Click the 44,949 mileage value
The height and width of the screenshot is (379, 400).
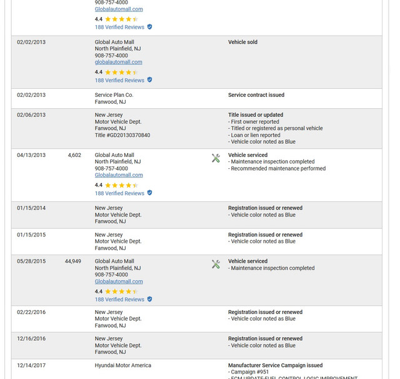[73, 261]
